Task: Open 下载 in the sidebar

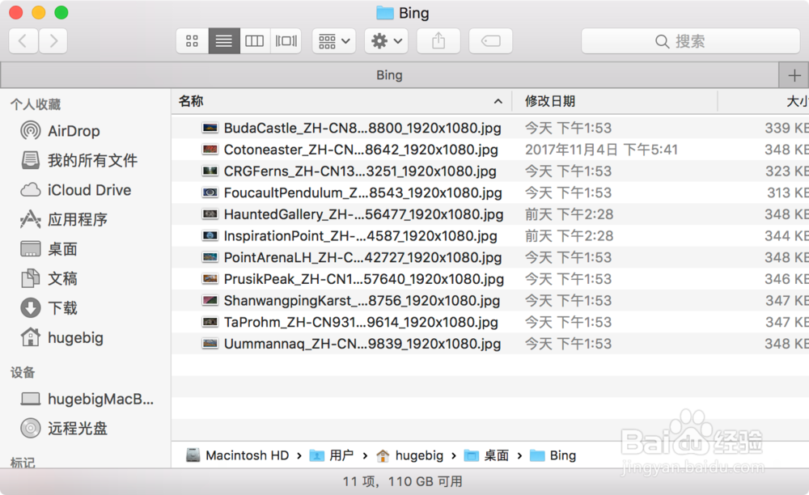Action: coord(49,308)
